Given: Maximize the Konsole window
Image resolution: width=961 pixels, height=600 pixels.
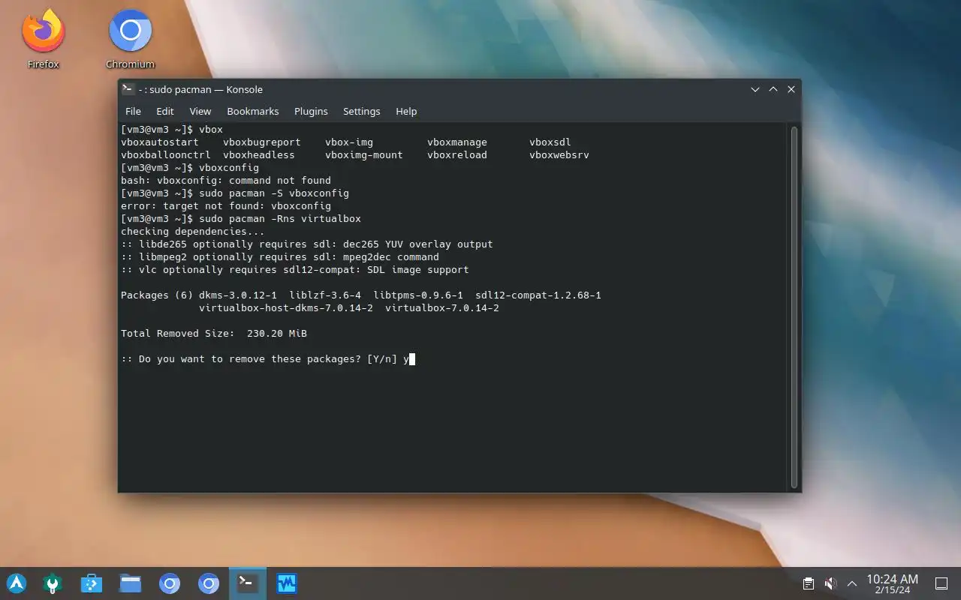Looking at the screenshot, I should point(773,89).
